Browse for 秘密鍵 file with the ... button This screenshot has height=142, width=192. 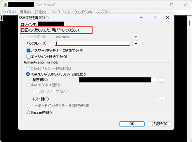(162, 80)
